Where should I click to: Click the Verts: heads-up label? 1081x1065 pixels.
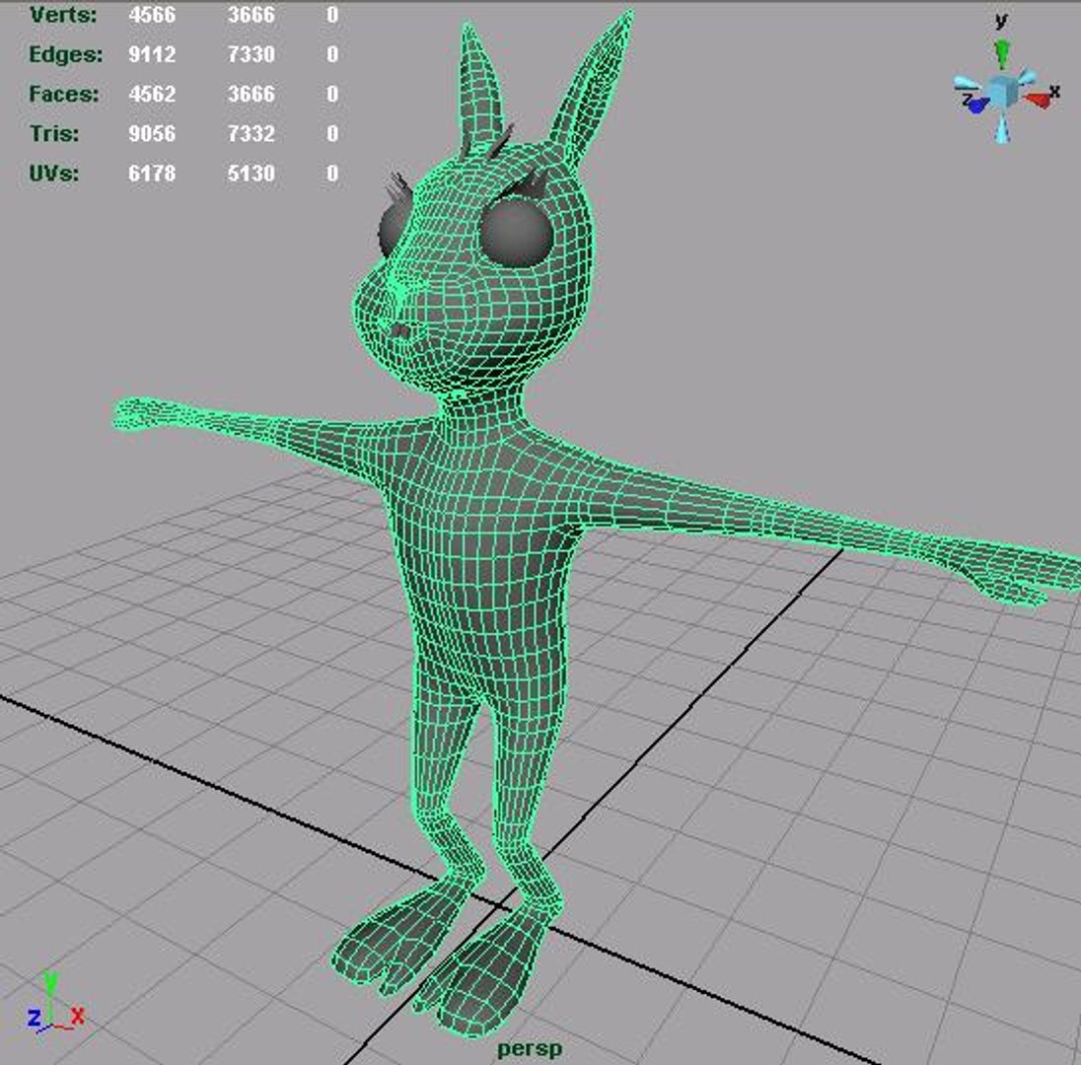tap(63, 15)
